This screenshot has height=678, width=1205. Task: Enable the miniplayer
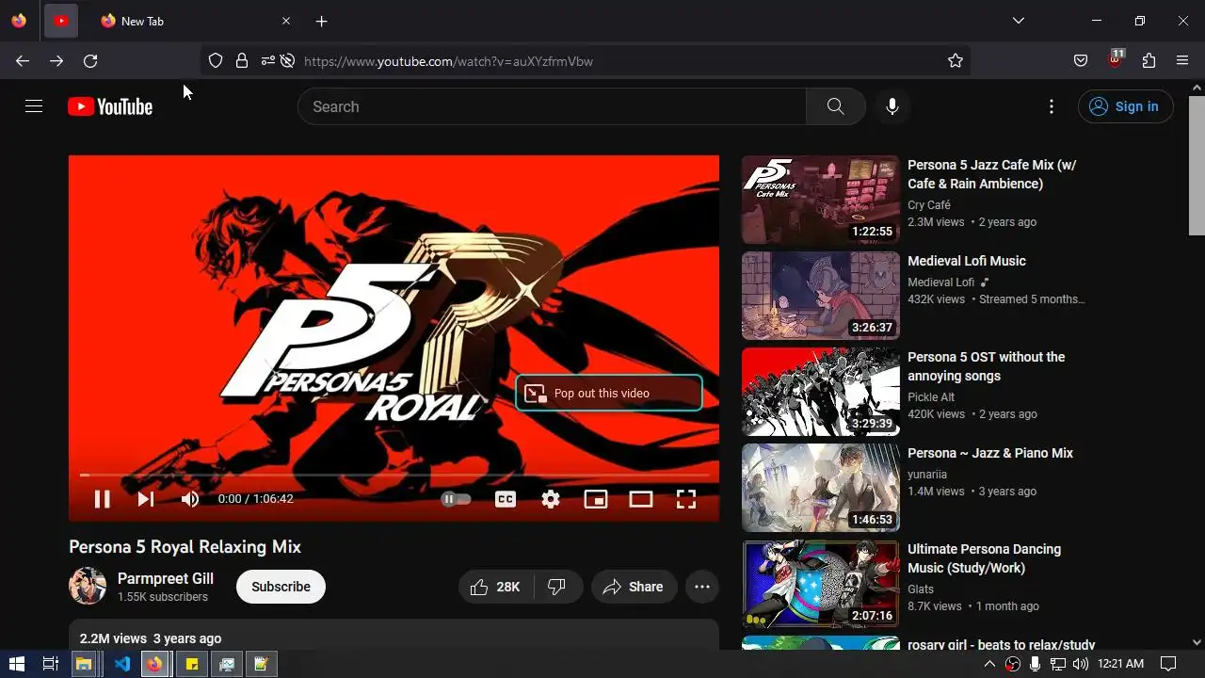coord(596,499)
